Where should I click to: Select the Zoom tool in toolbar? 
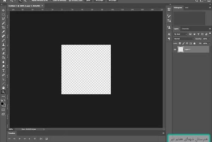(x=3, y=92)
